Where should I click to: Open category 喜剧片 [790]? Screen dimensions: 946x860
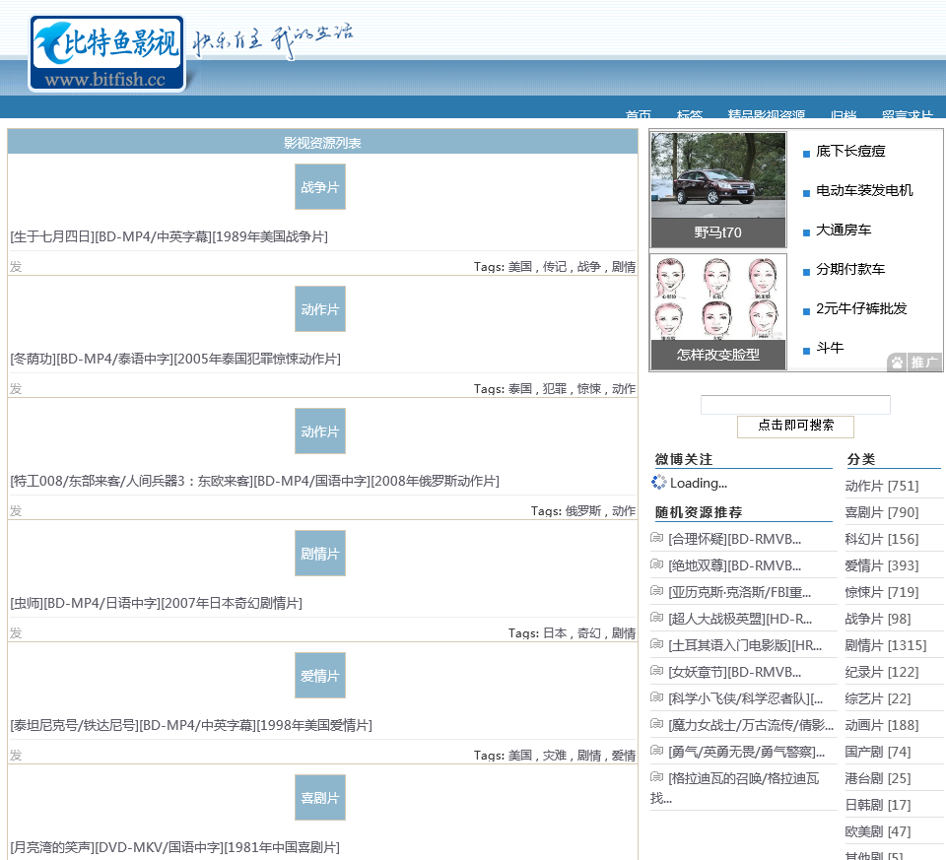(x=881, y=512)
